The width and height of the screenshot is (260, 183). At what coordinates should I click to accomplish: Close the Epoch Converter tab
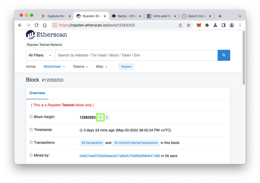tap(210, 16)
